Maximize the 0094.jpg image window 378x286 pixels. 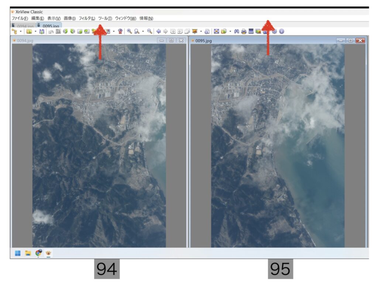[x=171, y=41]
